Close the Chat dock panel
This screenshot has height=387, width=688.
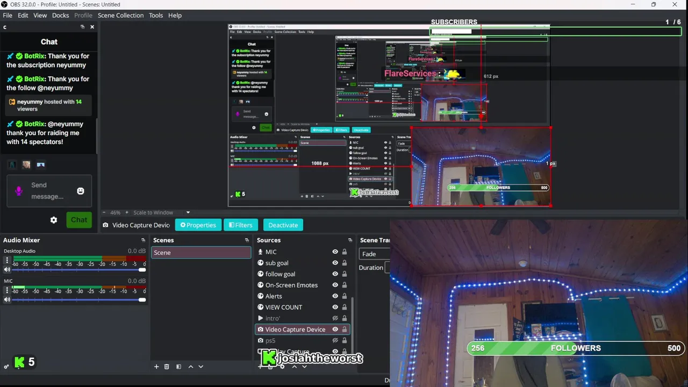click(x=92, y=27)
